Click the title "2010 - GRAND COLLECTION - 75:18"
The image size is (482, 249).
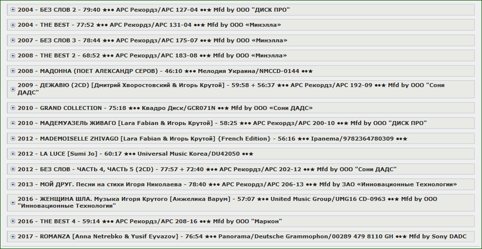72,108
